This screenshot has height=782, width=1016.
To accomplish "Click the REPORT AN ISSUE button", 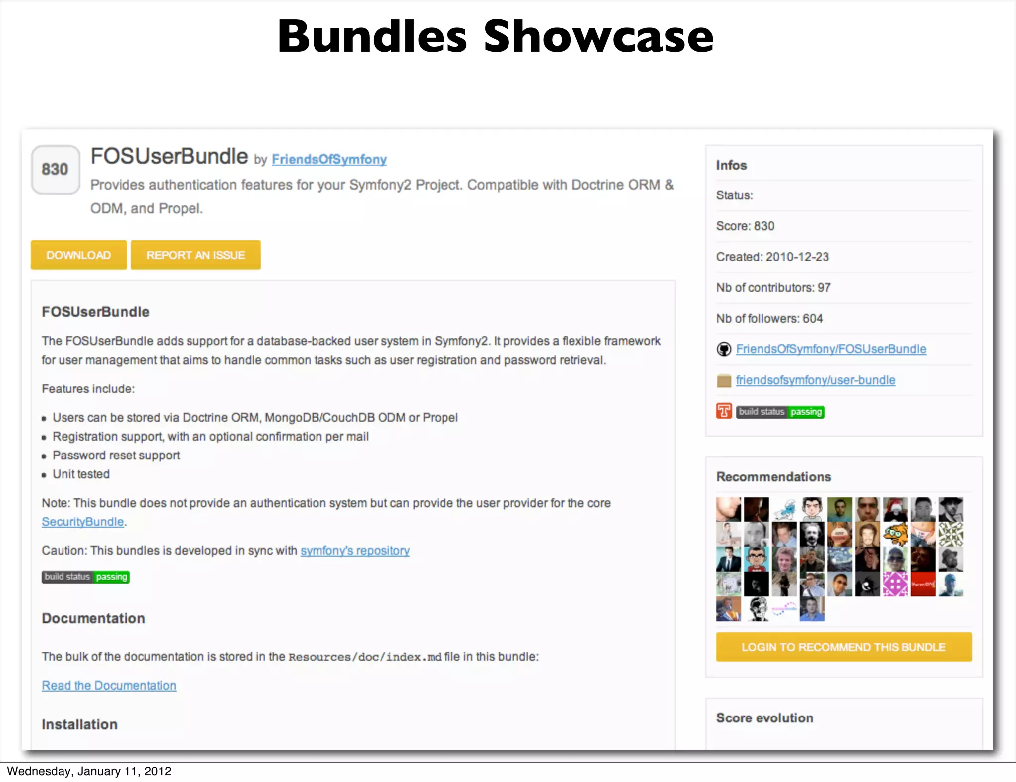I will (196, 255).
